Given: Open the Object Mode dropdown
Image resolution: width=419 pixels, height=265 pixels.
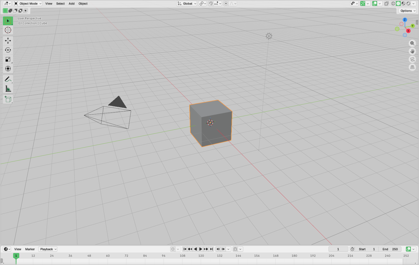Looking at the screenshot, I should (28, 3).
